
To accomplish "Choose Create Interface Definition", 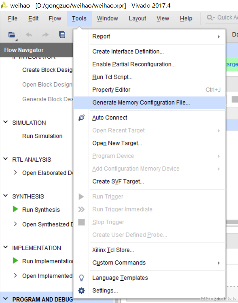I will point(149,52).
